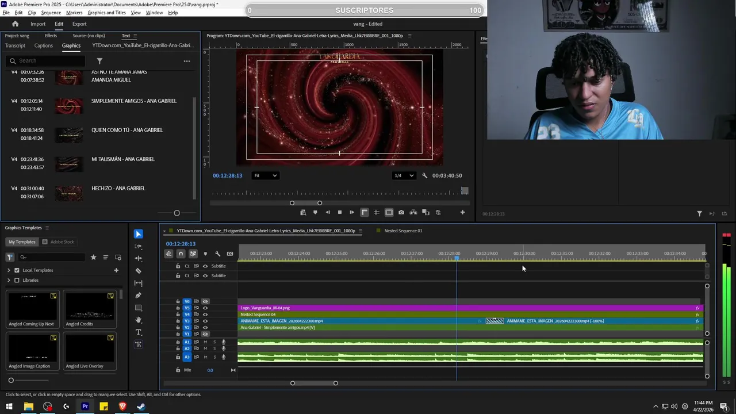
Task: Show favorite templates star icon
Action: 93,257
